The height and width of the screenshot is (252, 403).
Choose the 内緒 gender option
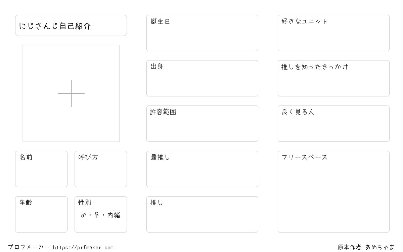(x=114, y=215)
